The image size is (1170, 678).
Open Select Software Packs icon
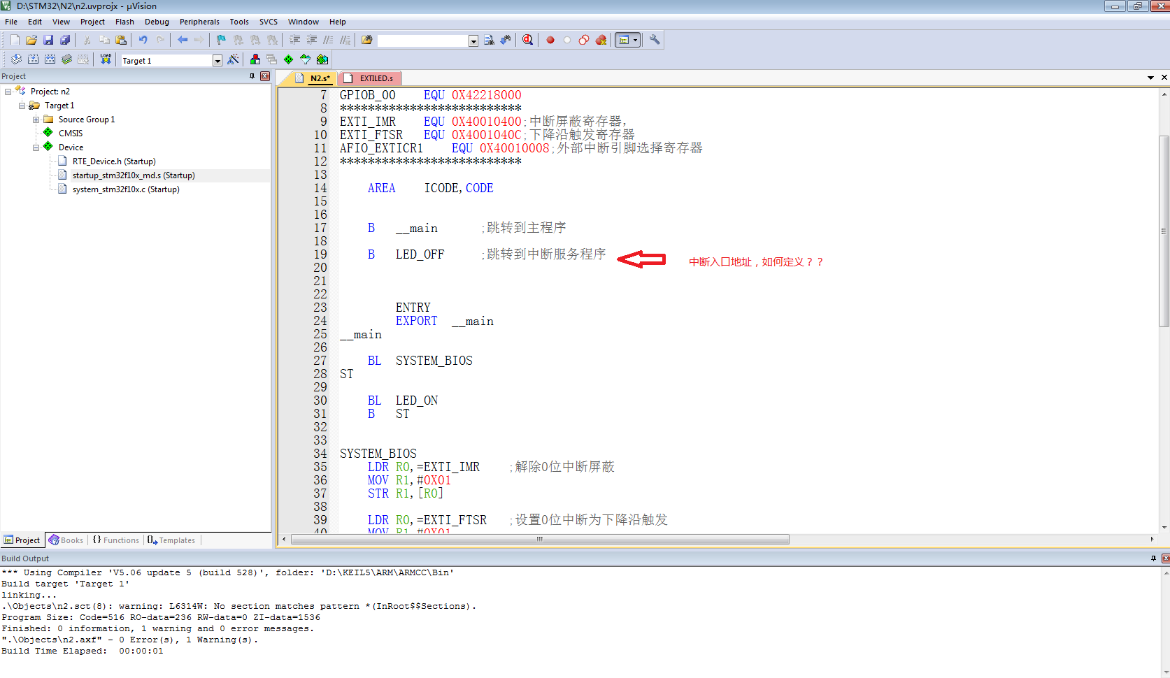(305, 59)
